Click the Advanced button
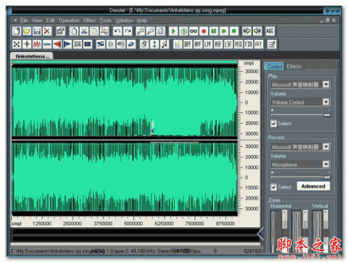Screen dimensions: 348x263 pos(313,187)
